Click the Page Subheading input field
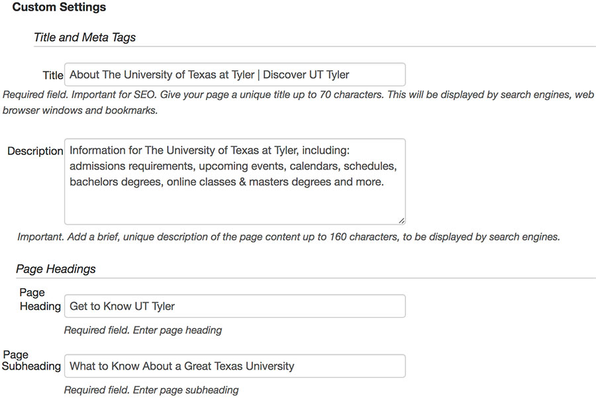The width and height of the screenshot is (596, 414). (235, 366)
